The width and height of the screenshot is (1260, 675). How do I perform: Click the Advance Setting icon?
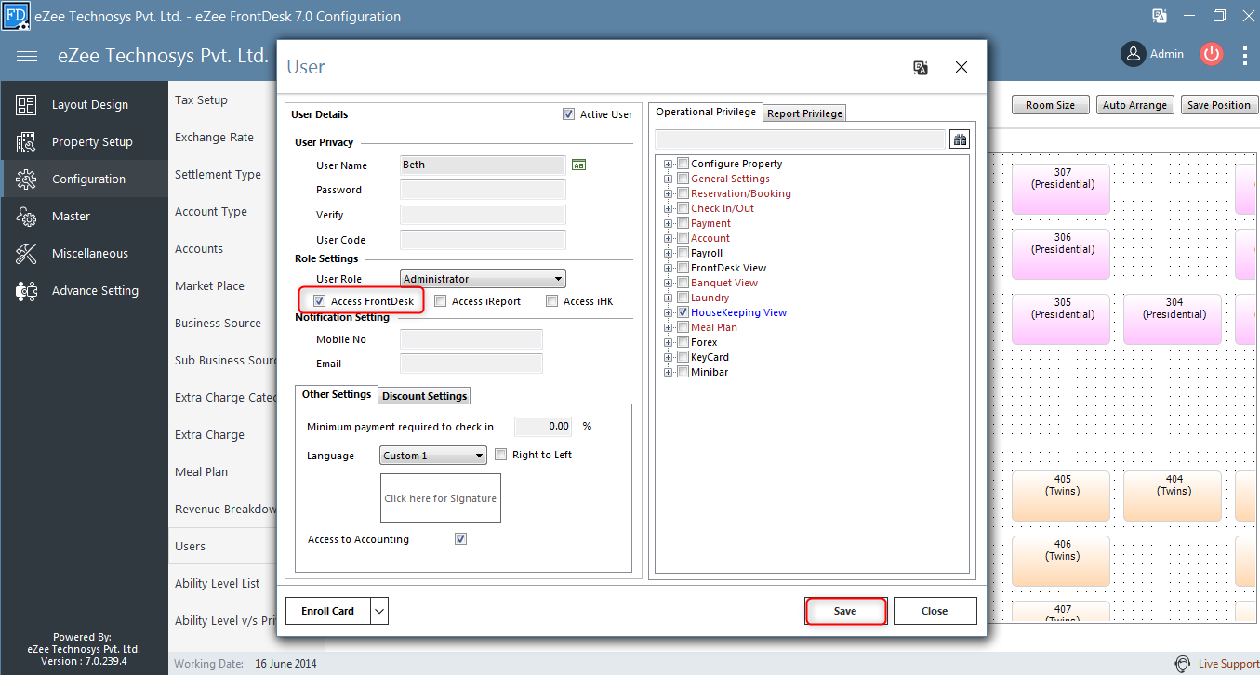(26, 291)
